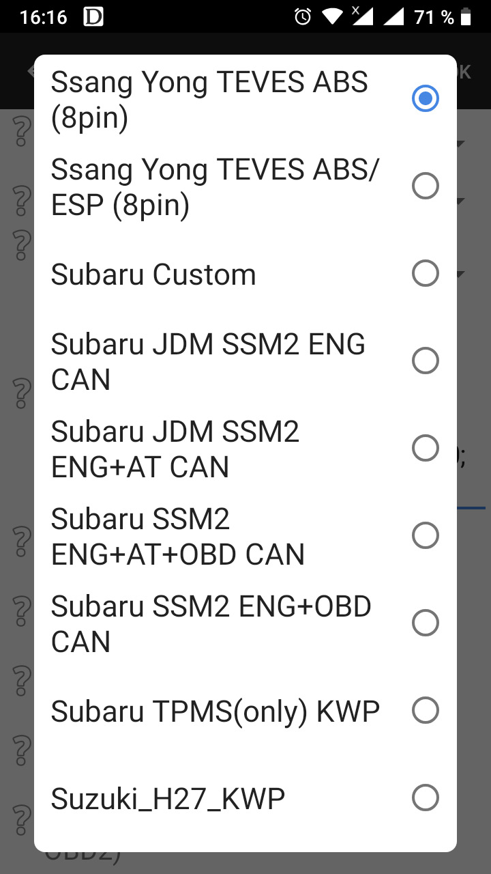491x874 pixels.
Task: Tap the D notification icon in status bar
Action: click(93, 17)
